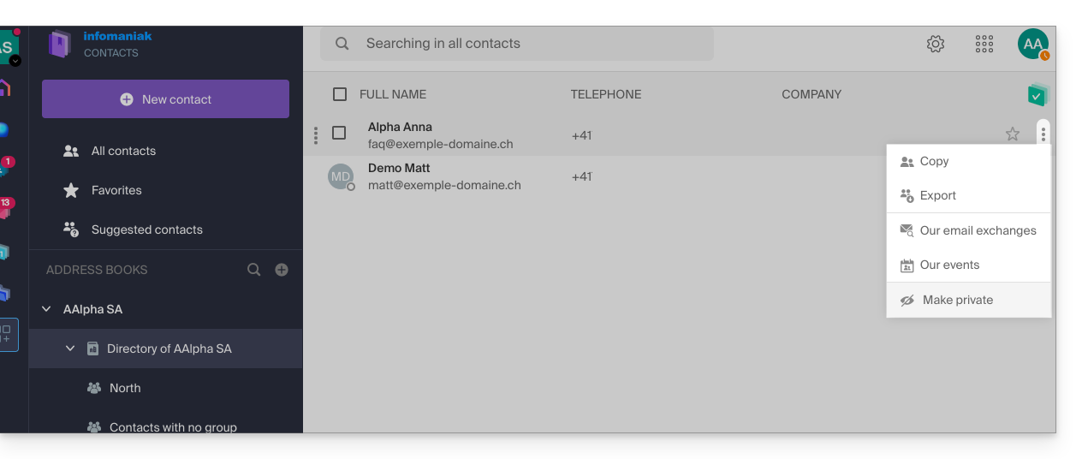
Task: Click the New contact button
Action: pyautogui.click(x=165, y=99)
